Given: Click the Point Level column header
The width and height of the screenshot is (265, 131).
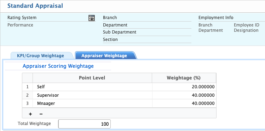Looking at the screenshot, I should click(92, 78).
